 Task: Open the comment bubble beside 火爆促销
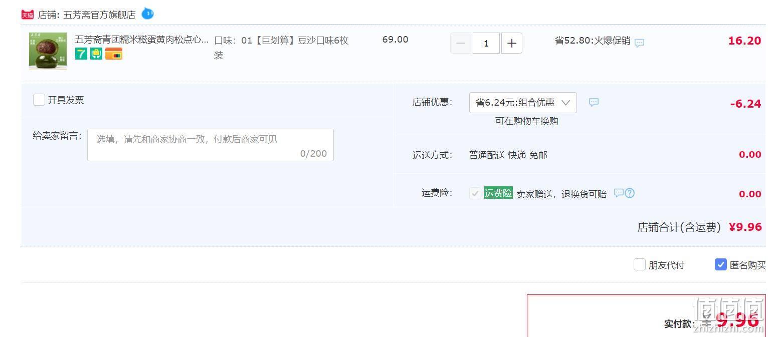pos(639,43)
